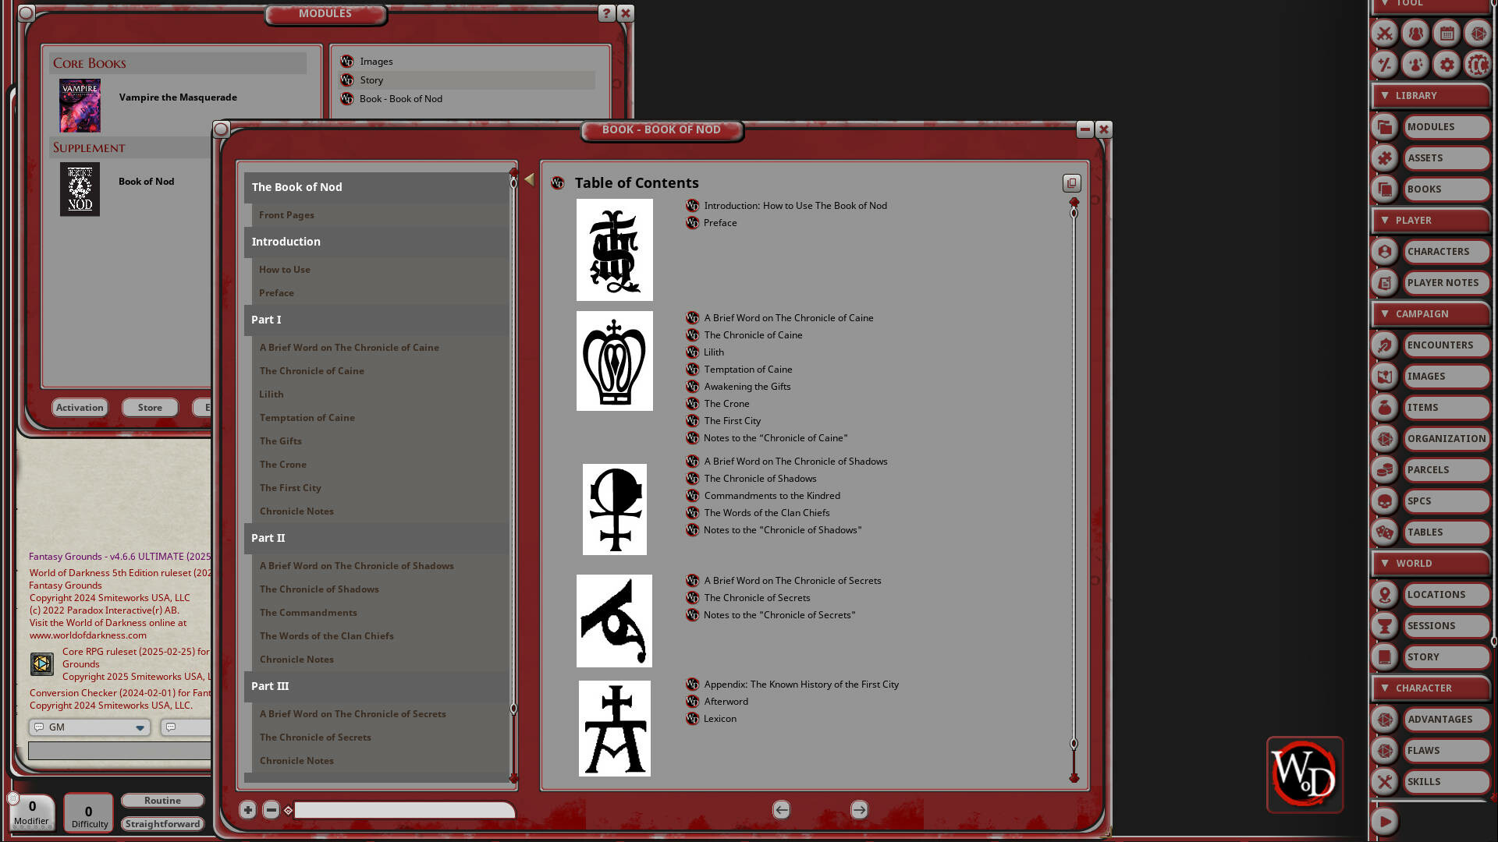Screen dimensions: 1498x842
Task: Open the Assets library panel
Action: pyautogui.click(x=1444, y=157)
